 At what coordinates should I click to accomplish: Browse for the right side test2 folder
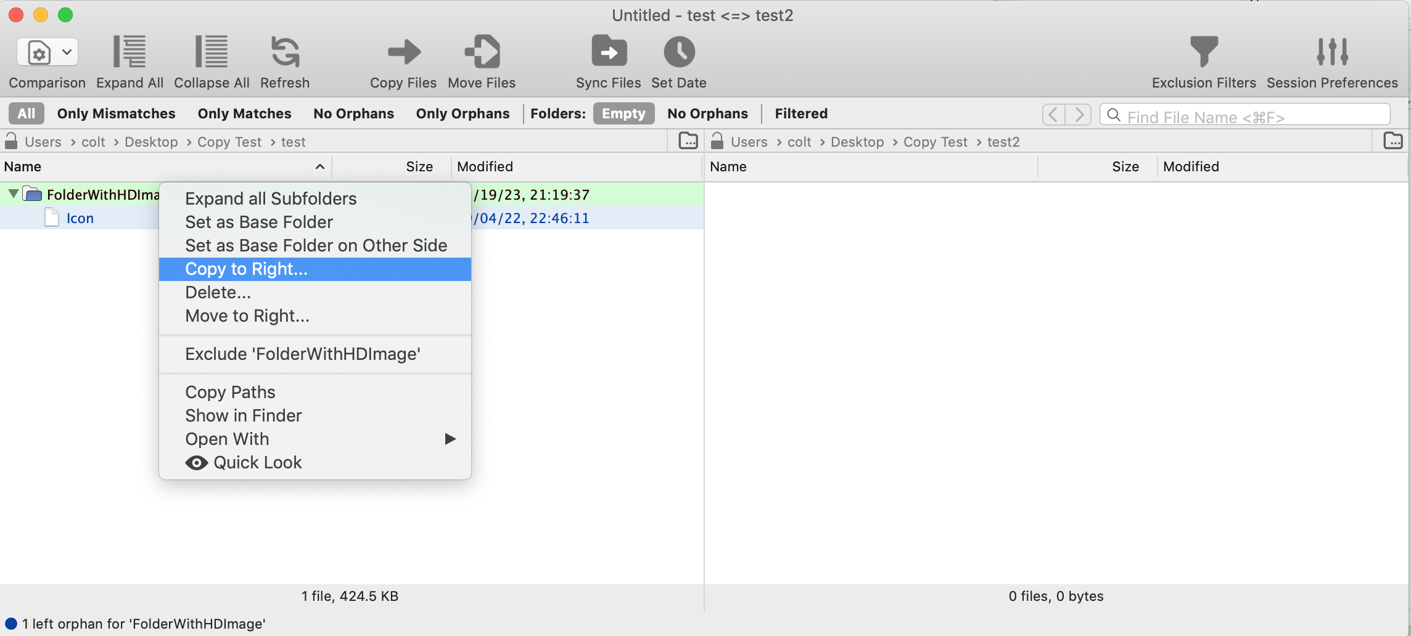(x=1392, y=141)
